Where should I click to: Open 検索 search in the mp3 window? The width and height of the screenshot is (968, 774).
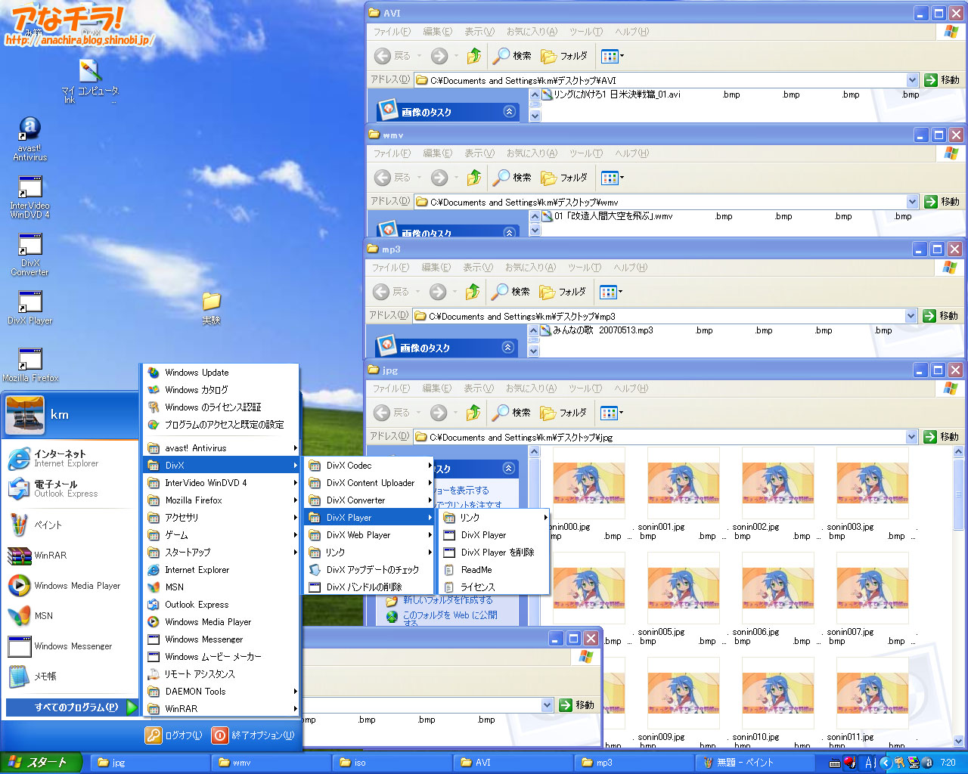click(x=510, y=292)
